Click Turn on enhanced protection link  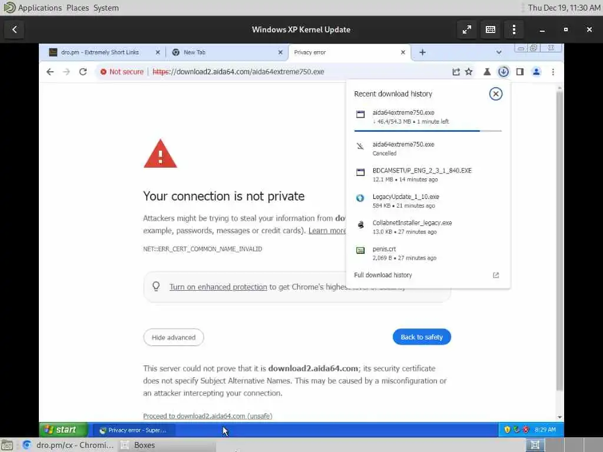click(218, 287)
